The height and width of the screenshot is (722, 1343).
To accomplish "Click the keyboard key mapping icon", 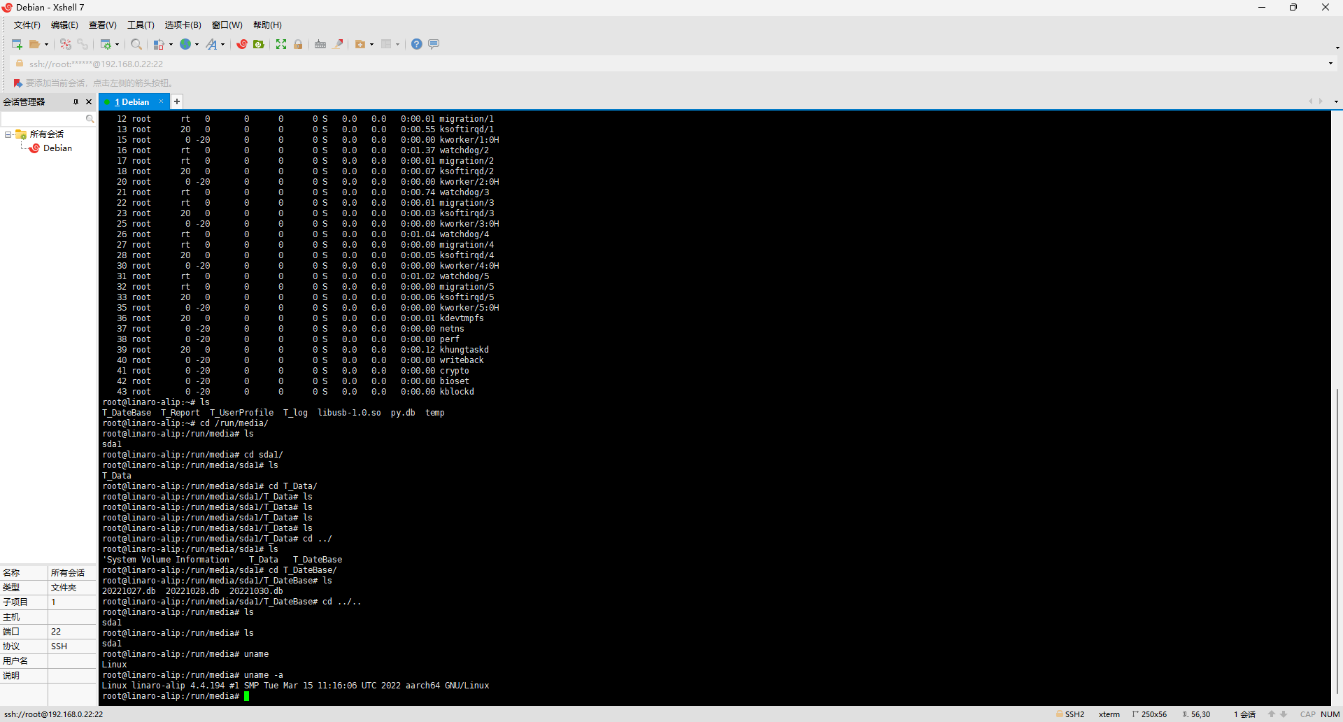I will point(320,44).
